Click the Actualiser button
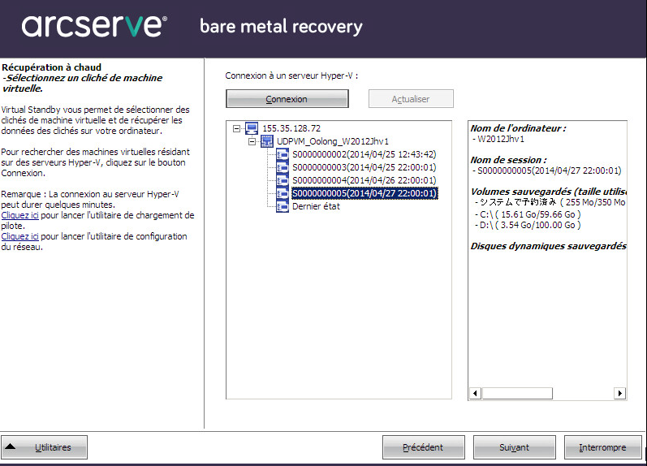This screenshot has width=647, height=466. tap(411, 99)
